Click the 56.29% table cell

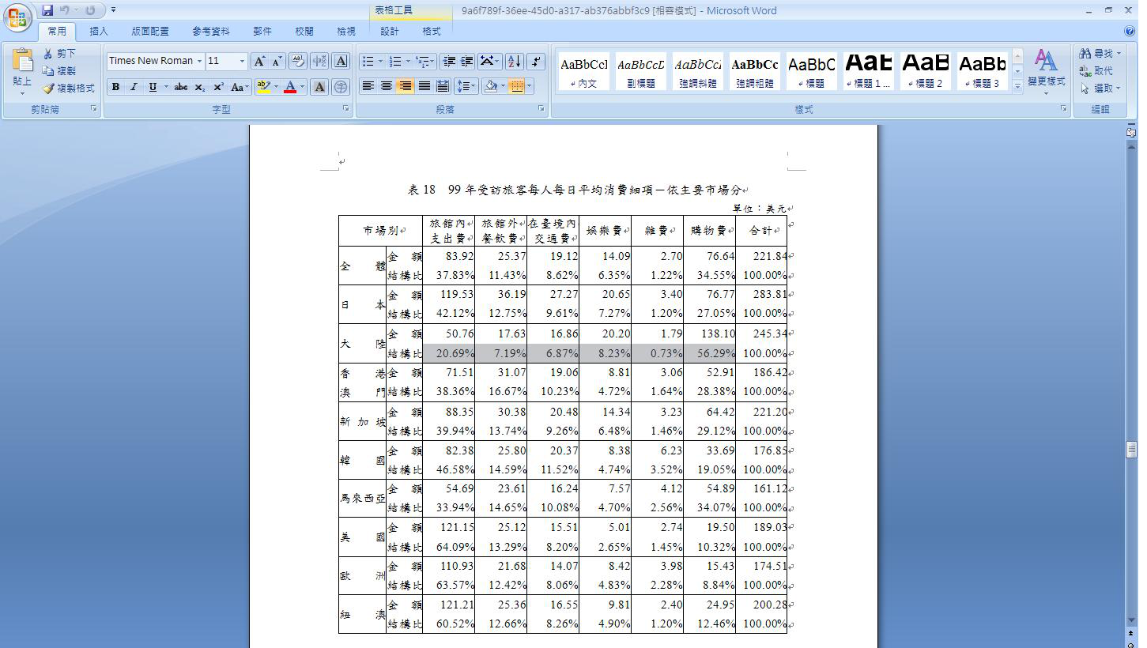[709, 353]
